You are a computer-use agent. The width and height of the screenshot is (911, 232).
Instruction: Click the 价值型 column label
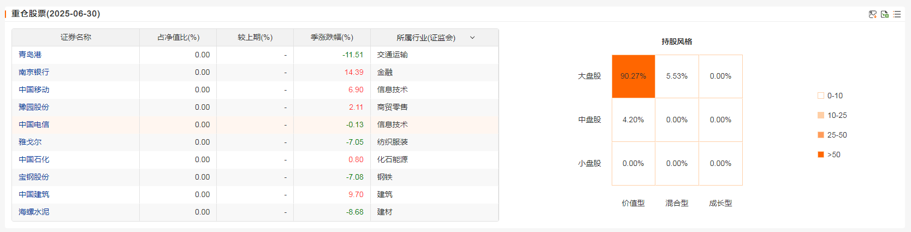click(x=633, y=203)
